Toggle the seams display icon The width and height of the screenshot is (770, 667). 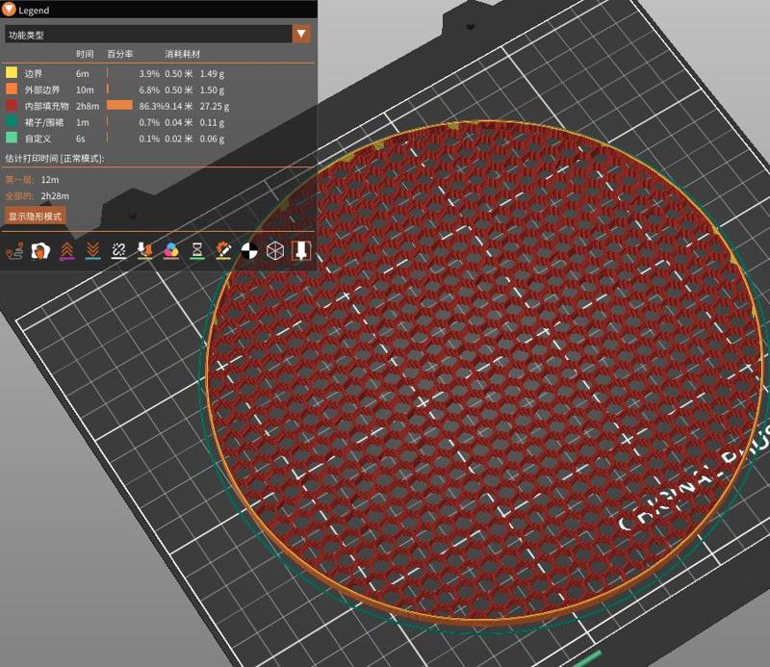click(x=116, y=250)
